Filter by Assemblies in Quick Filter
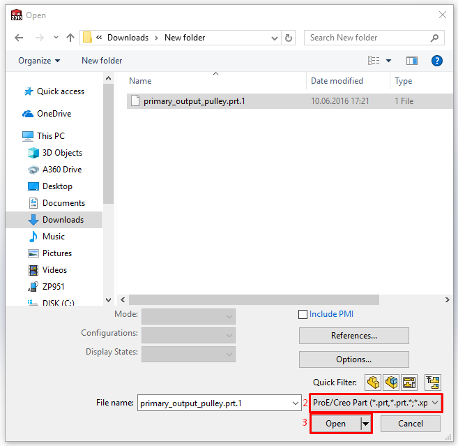Viewport: 458px width, 446px height. 390,382
